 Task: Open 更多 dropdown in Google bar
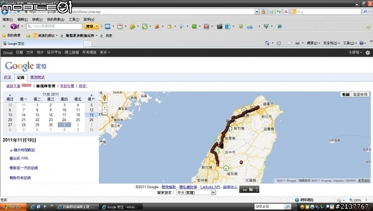coord(105,52)
